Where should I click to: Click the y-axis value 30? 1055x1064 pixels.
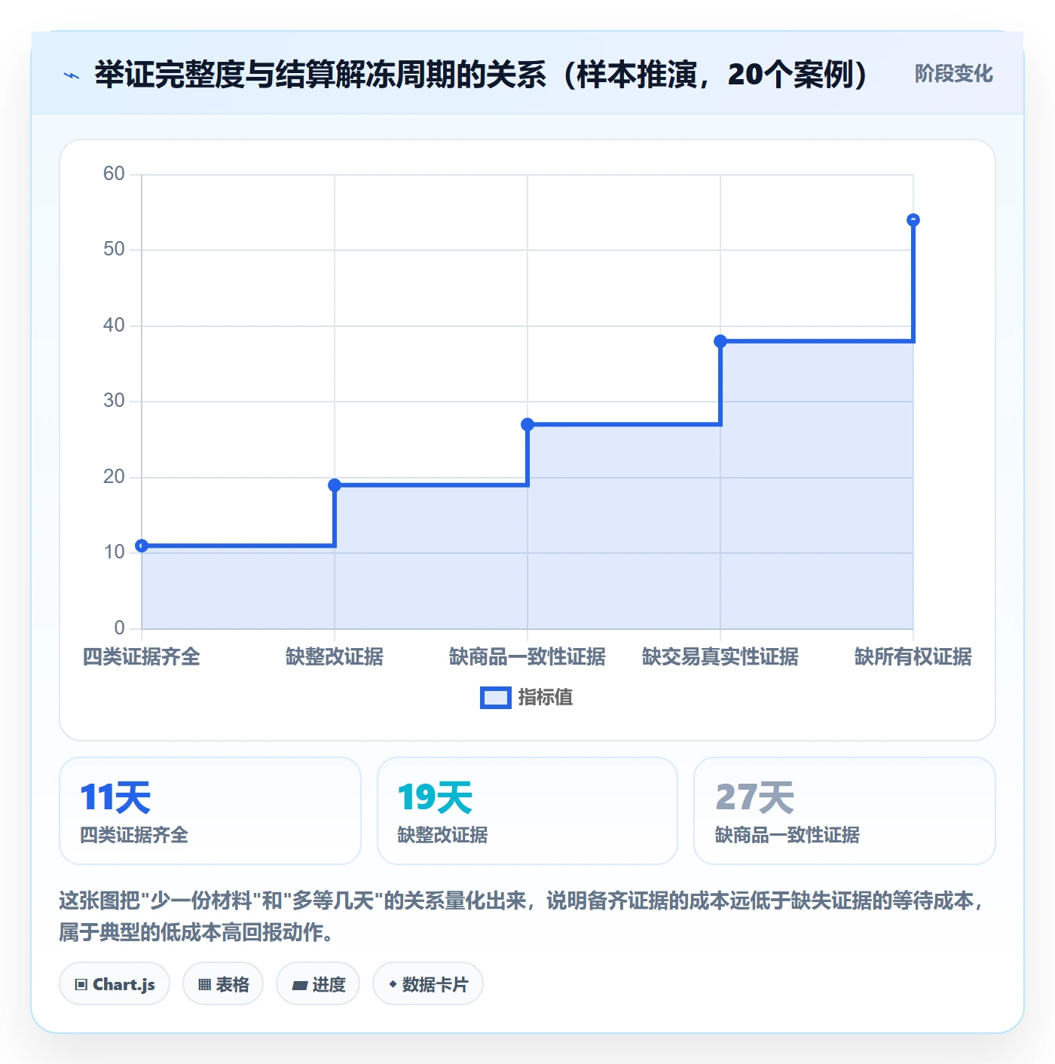pos(114,401)
